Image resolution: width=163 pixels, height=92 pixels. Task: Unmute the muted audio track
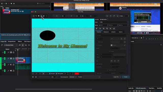pyautogui.click(x=11, y=65)
